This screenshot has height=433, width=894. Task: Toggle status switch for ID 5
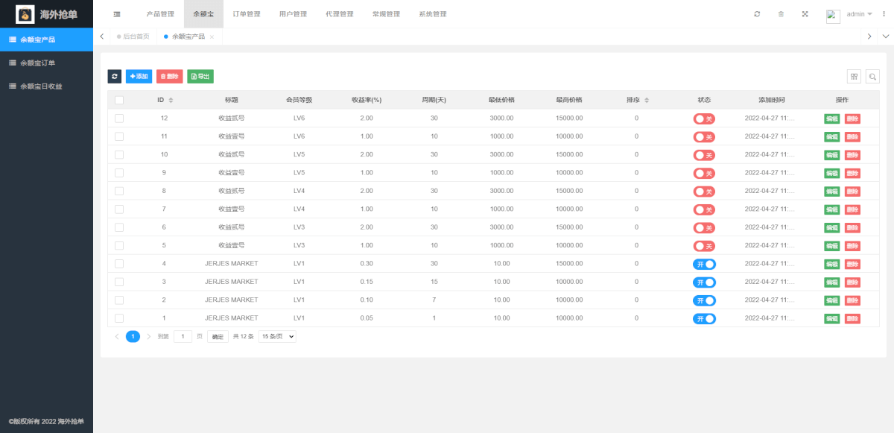click(704, 246)
